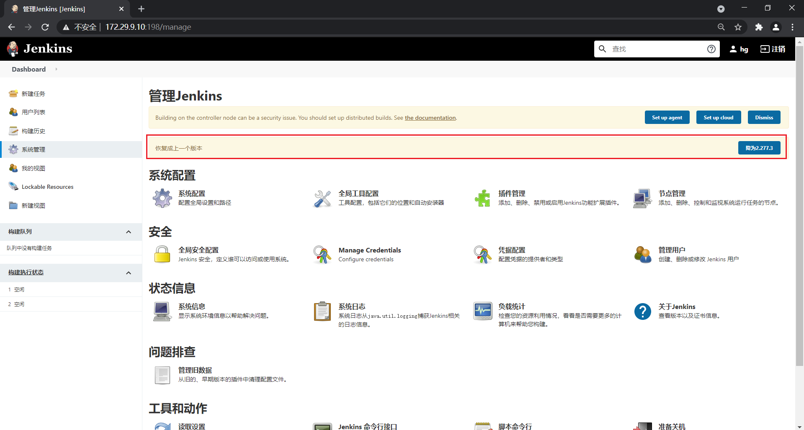Click the 全局工具配置 title text
The width and height of the screenshot is (804, 430).
coord(358,193)
